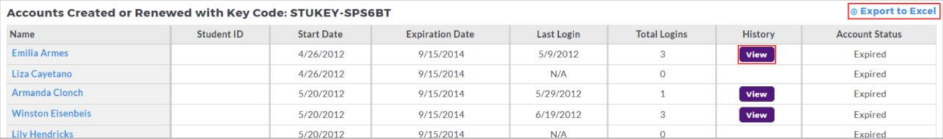The width and height of the screenshot is (943, 139).
Task: Sort by the Student ID column header
Action: (x=220, y=34)
